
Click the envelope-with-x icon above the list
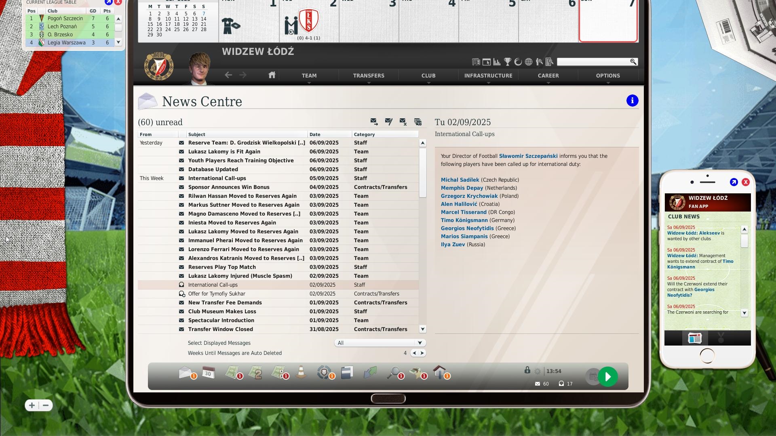(x=403, y=122)
